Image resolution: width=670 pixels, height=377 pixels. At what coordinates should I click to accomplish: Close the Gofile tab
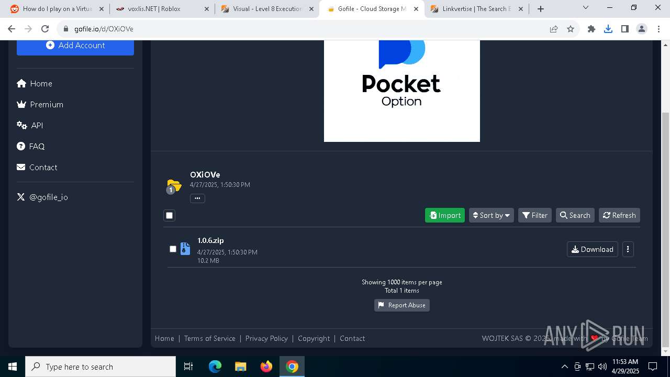click(416, 9)
